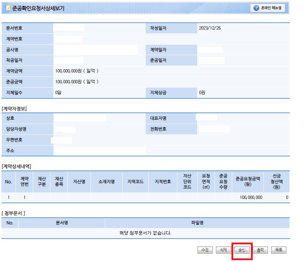Click the 소재지명 column header
The width and height of the screenshot is (305, 262).
pos(106,182)
